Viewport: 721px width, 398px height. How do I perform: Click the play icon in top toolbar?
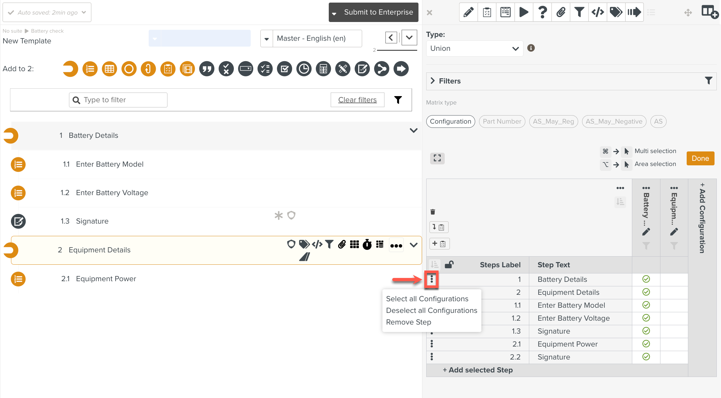point(524,12)
